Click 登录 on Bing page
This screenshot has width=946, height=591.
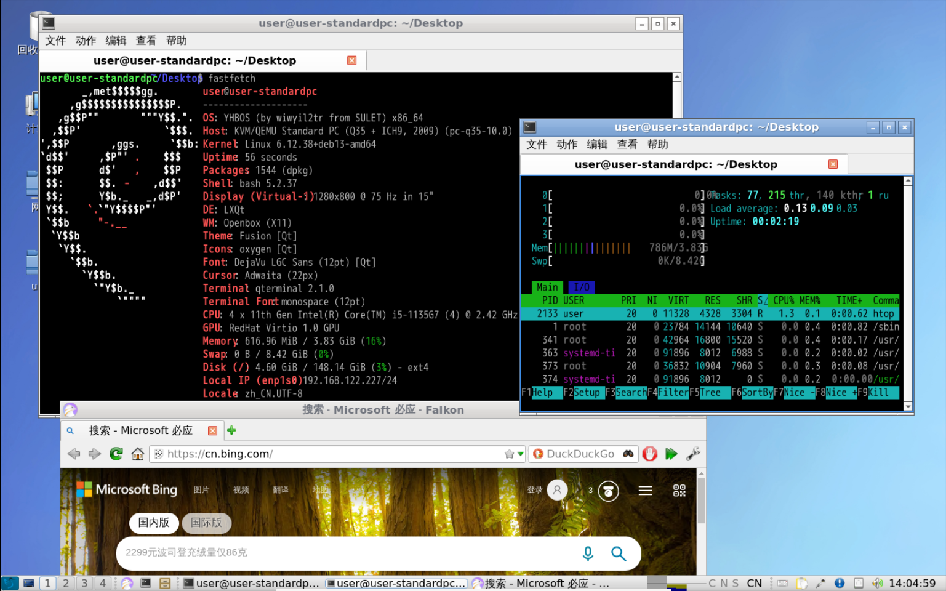click(535, 490)
